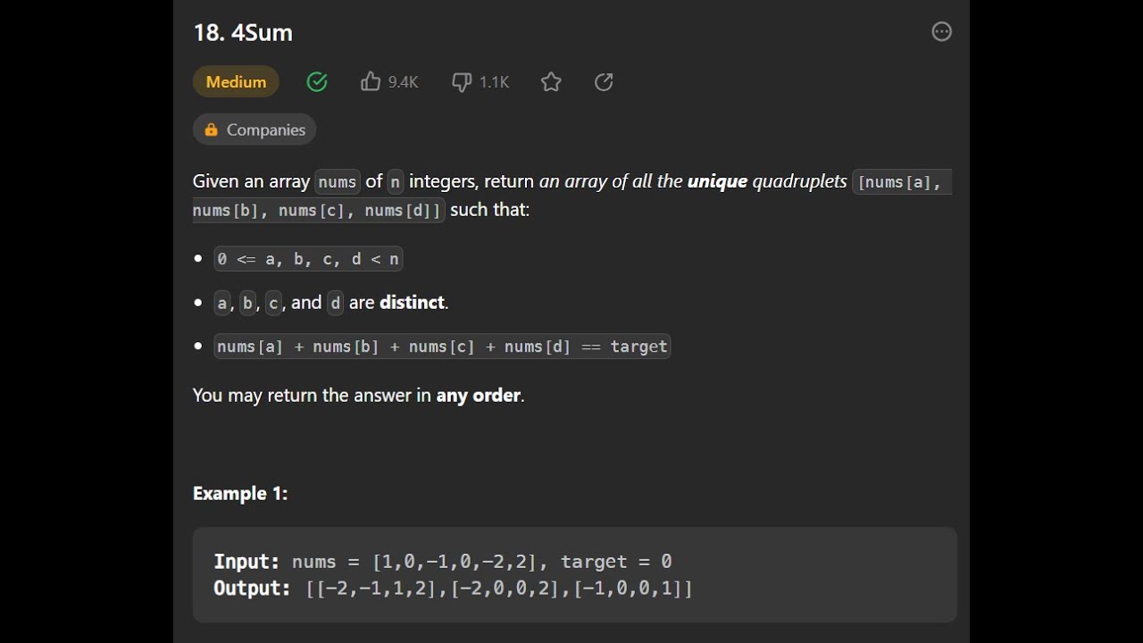Dislike the problem with thumbs down icon

pos(462,82)
